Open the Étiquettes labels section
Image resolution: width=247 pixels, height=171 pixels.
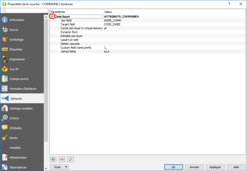point(22,49)
